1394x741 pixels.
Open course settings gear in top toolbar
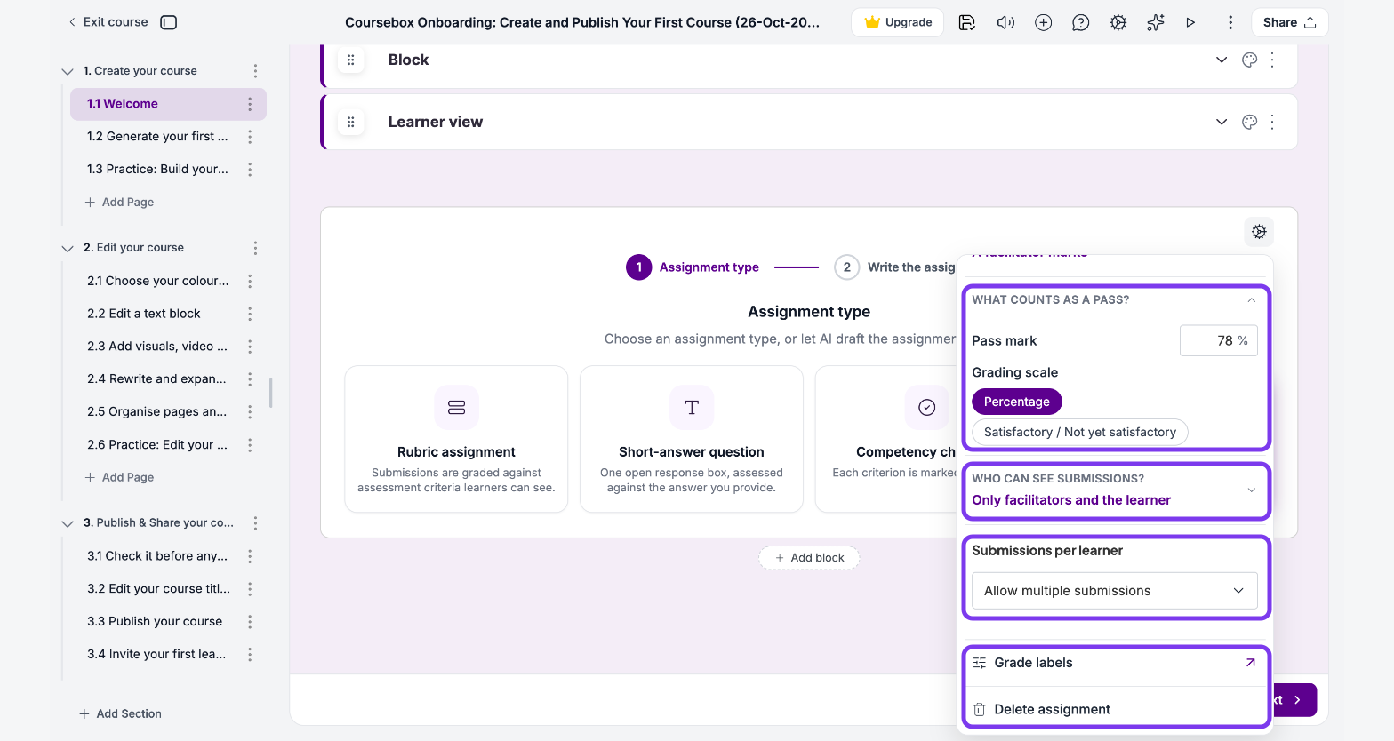(1118, 22)
